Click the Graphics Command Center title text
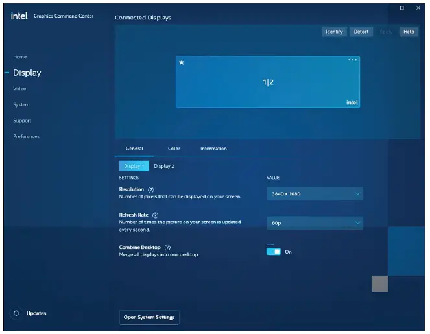 64,16
